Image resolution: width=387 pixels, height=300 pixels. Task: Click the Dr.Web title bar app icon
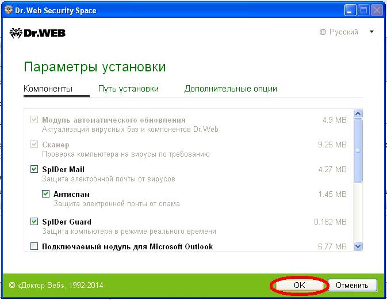tap(9, 10)
